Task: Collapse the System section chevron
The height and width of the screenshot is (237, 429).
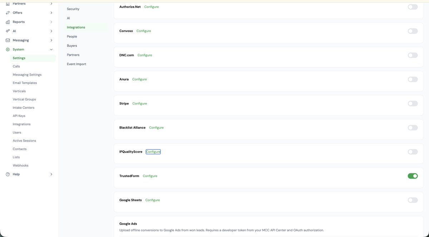Action: pos(51,50)
